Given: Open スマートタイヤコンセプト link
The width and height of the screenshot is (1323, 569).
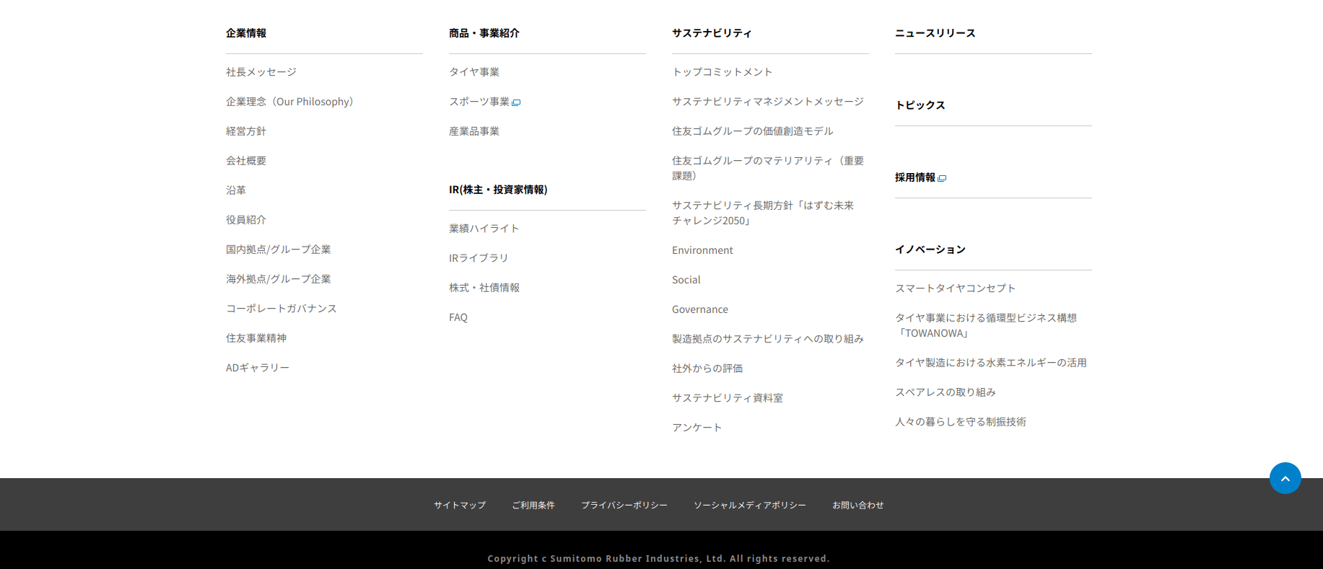Looking at the screenshot, I should 955,288.
